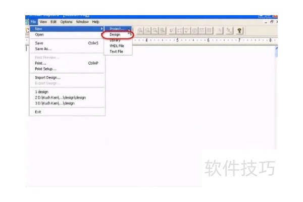This screenshot has width=303, height=202.
Task: Open the File menu
Action: pos(33,22)
